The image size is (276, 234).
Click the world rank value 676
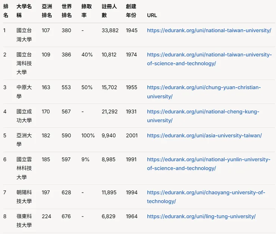point(66,216)
